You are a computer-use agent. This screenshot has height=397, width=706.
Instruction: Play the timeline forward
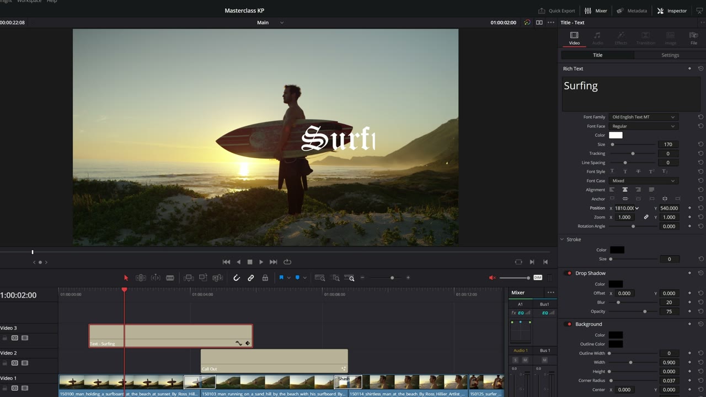pyautogui.click(x=261, y=262)
